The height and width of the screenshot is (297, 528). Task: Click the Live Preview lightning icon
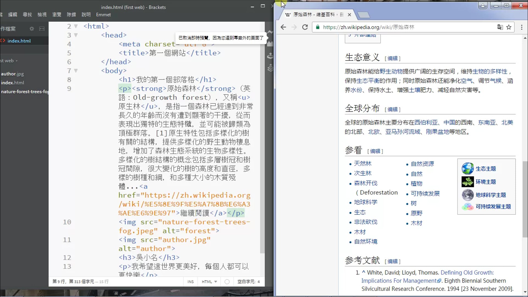270,32
